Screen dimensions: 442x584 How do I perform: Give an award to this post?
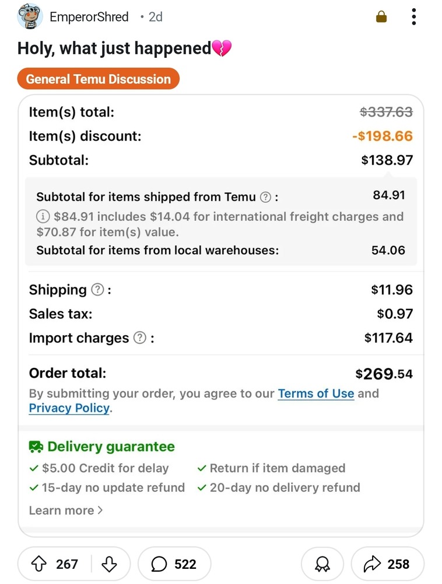tap(322, 564)
